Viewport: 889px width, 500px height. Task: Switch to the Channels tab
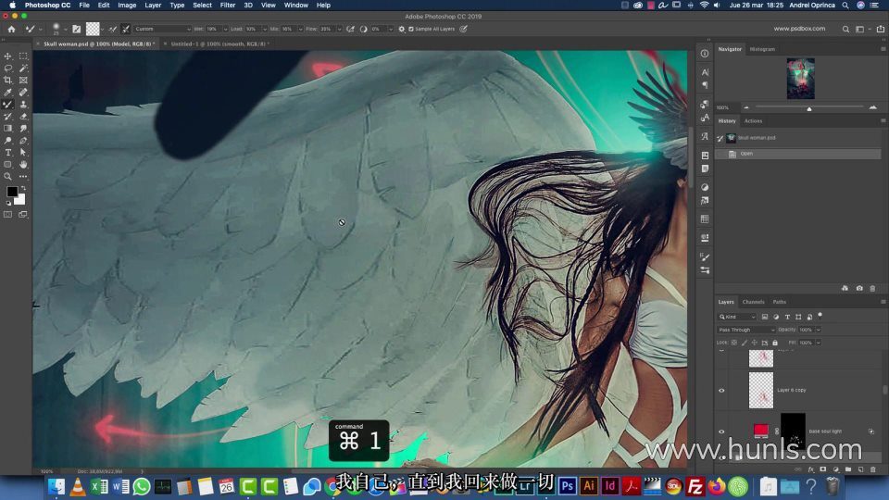point(753,302)
